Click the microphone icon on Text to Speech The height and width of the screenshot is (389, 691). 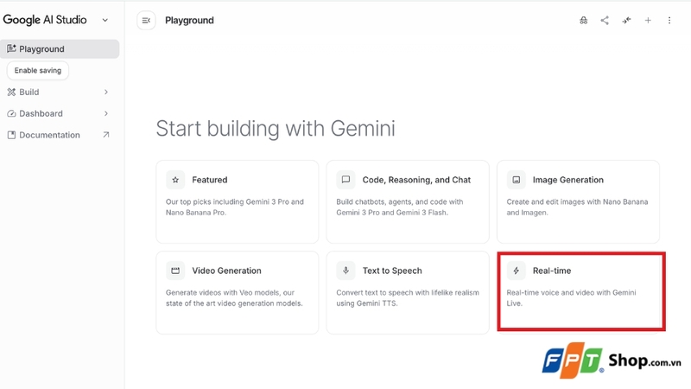(346, 271)
